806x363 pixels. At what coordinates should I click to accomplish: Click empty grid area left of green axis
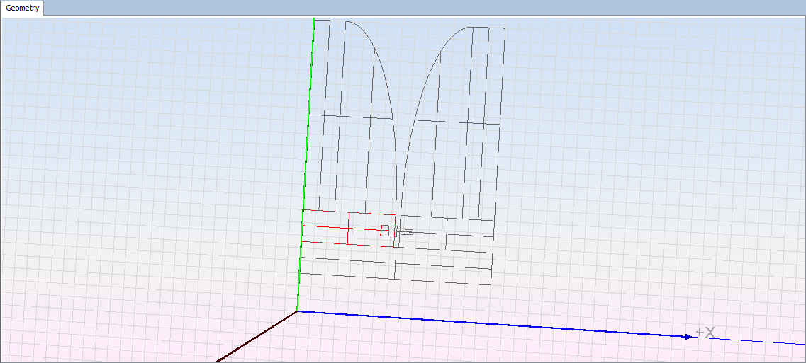(x=142, y=177)
